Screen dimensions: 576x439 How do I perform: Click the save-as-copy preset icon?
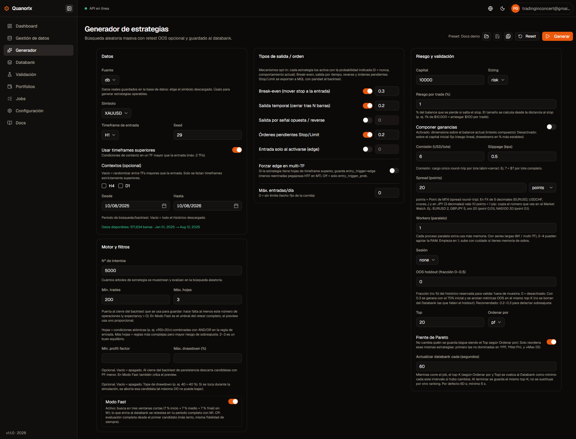point(508,36)
